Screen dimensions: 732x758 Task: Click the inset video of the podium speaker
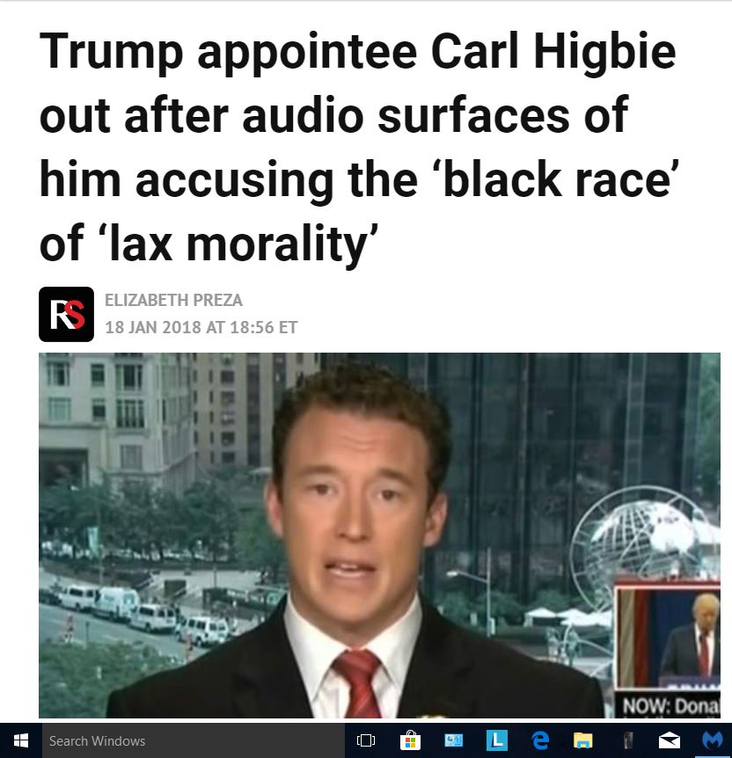click(668, 636)
